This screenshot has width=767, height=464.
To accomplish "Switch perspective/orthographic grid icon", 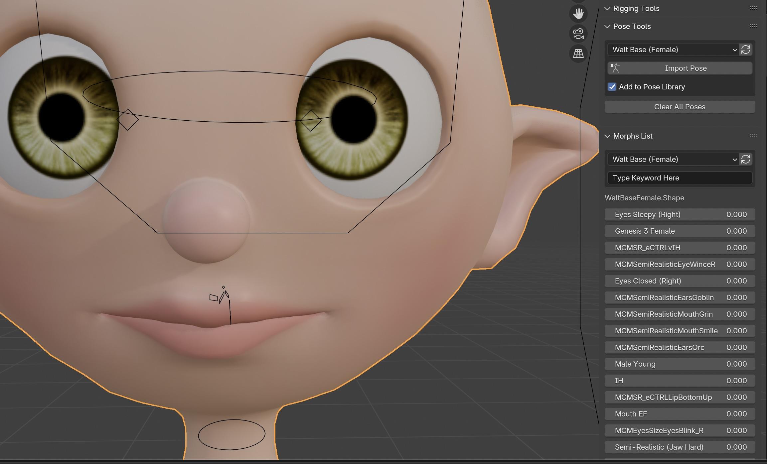I will (578, 54).
